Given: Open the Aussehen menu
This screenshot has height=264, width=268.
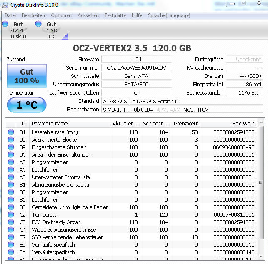Looking at the screenshot, I should 88,15.
